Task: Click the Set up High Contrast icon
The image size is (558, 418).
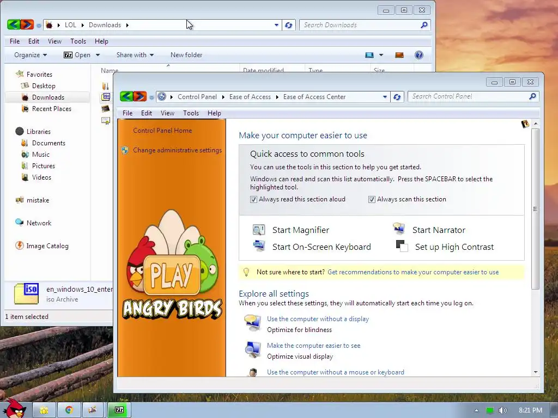Action: [402, 246]
